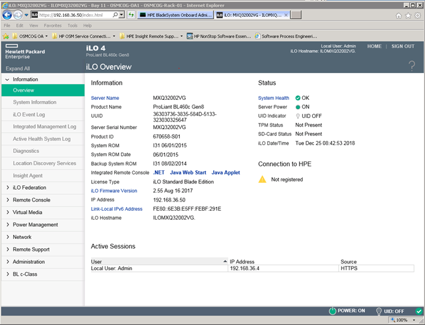Image resolution: width=425 pixels, height=325 pixels.
Task: Launch Java Web Start remote console
Action: (188, 173)
